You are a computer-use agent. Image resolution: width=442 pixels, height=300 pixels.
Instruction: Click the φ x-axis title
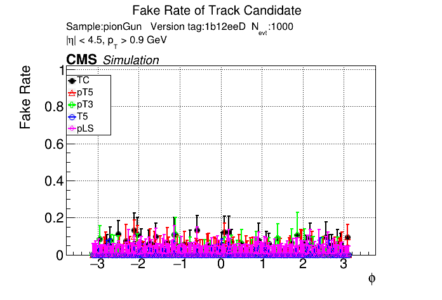(372, 279)
